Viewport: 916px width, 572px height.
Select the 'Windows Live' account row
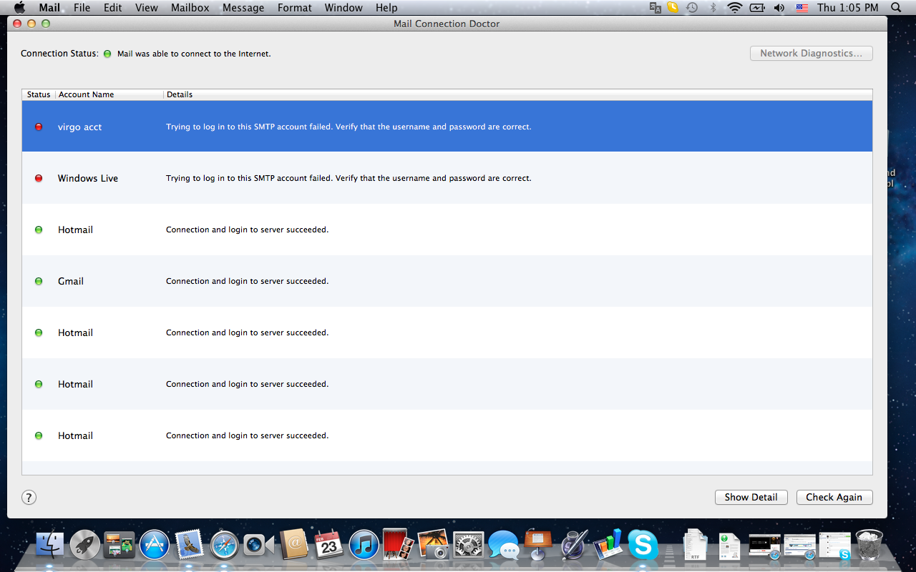point(447,178)
